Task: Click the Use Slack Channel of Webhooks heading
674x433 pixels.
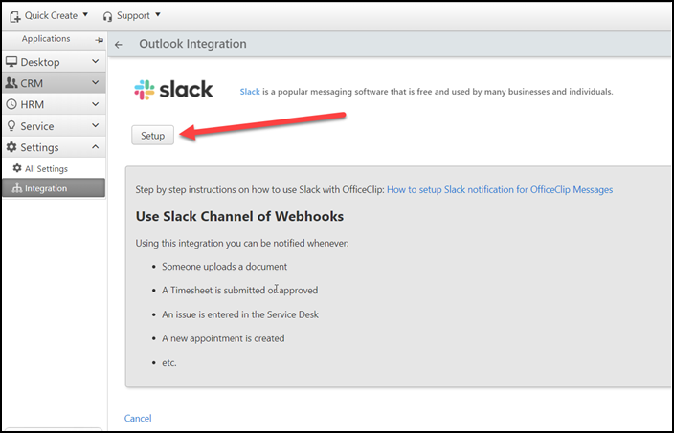Action: [239, 216]
